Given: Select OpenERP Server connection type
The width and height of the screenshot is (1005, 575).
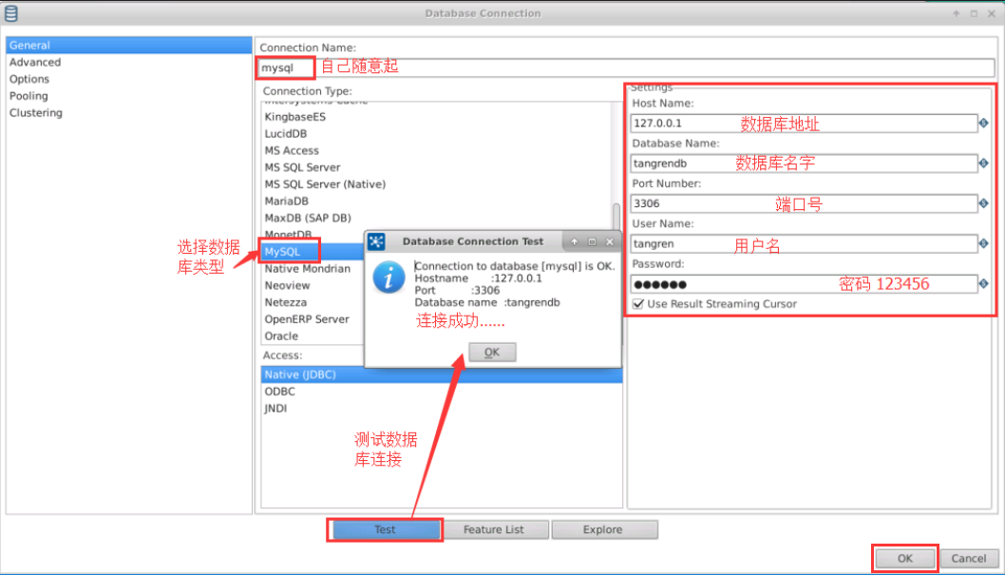Looking at the screenshot, I should tap(307, 319).
